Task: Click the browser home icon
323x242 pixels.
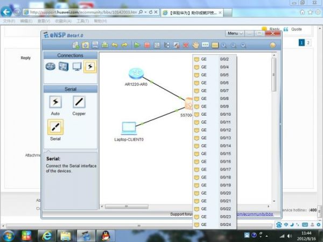Action: (303, 12)
